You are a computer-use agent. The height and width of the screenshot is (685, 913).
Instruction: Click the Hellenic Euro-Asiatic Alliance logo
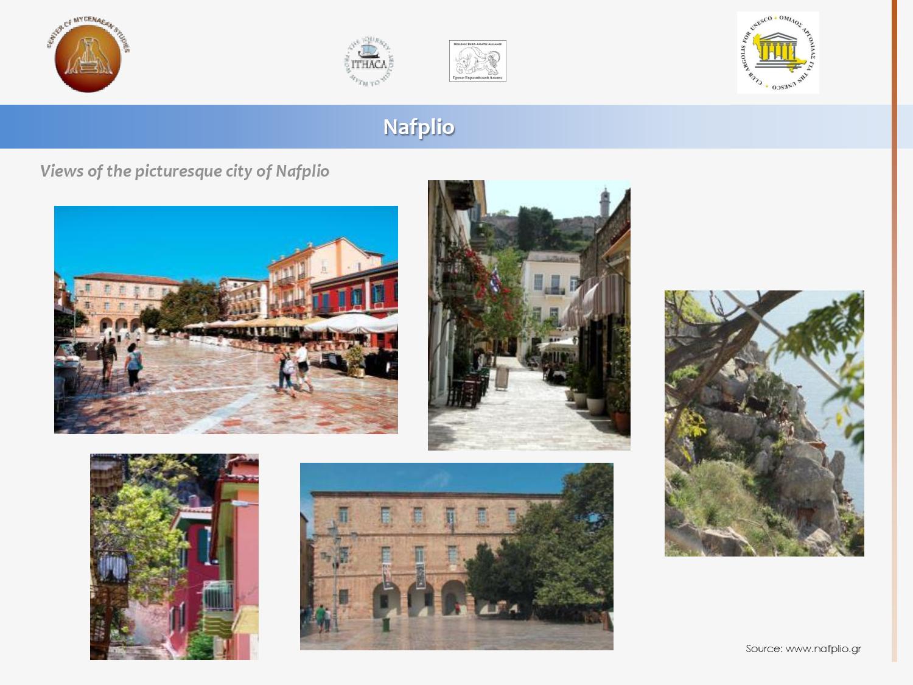coord(477,61)
